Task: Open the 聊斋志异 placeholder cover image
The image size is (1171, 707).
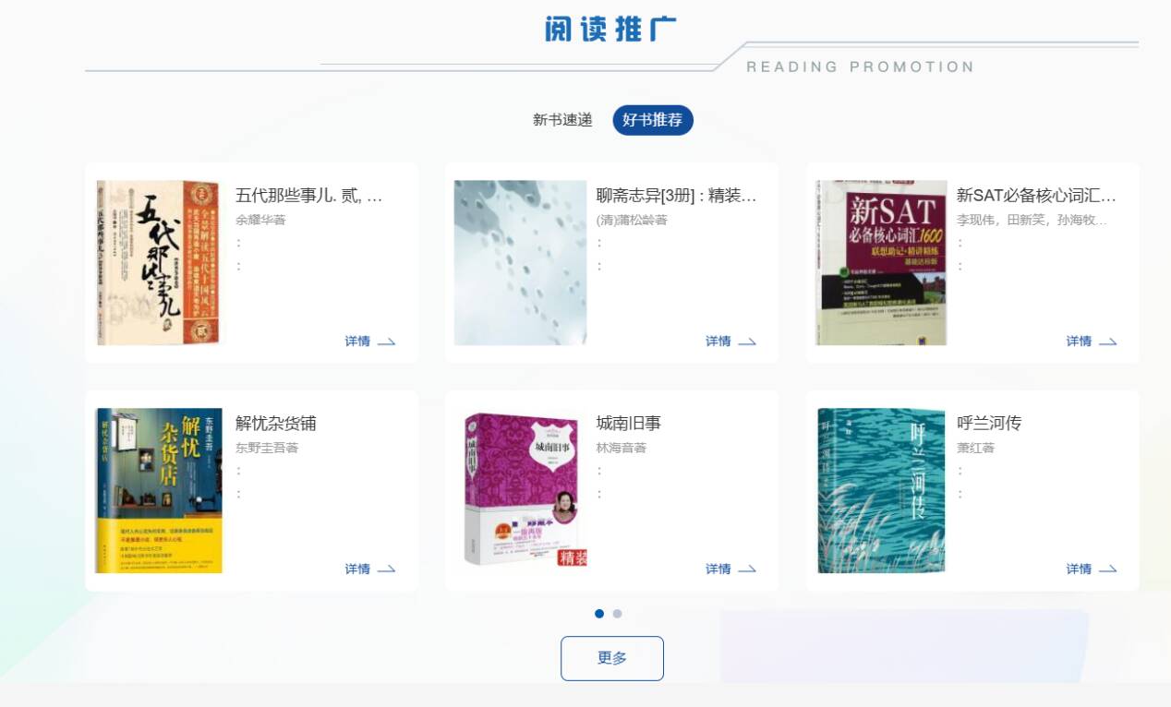Action: coord(520,263)
